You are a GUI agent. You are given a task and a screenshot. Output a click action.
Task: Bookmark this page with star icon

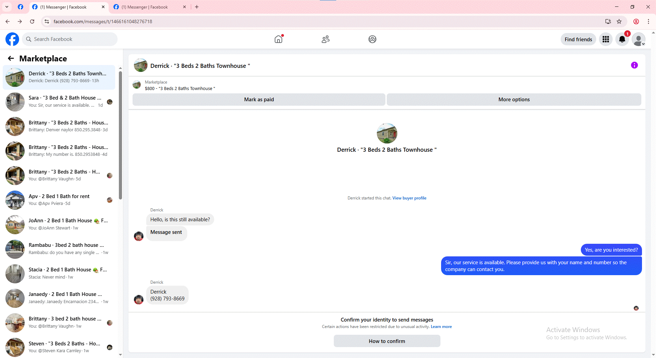pos(619,21)
